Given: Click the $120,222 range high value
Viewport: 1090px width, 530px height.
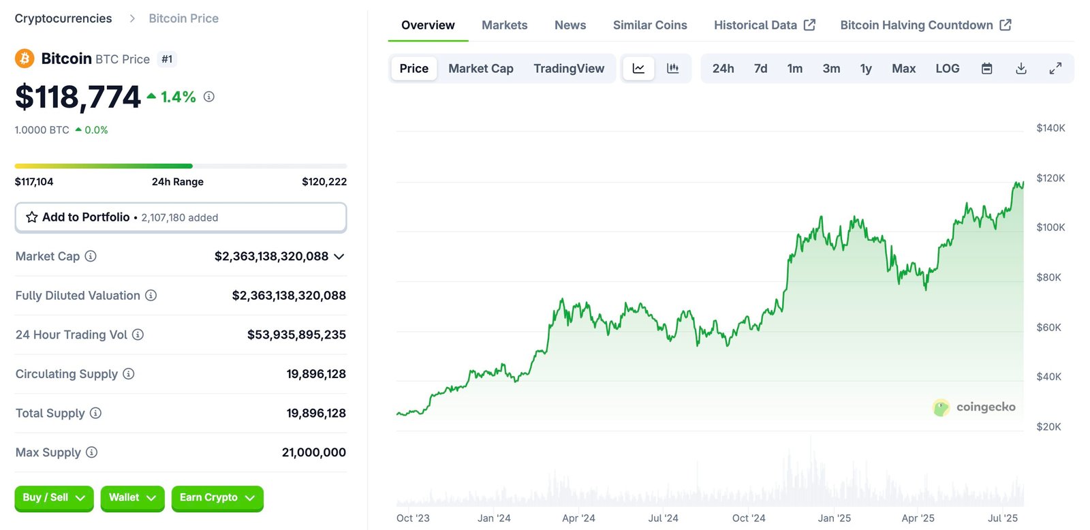Looking at the screenshot, I should point(324,182).
